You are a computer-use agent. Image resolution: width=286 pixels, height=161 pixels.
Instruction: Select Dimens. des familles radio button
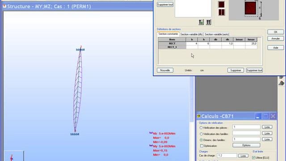[x=201, y=140]
